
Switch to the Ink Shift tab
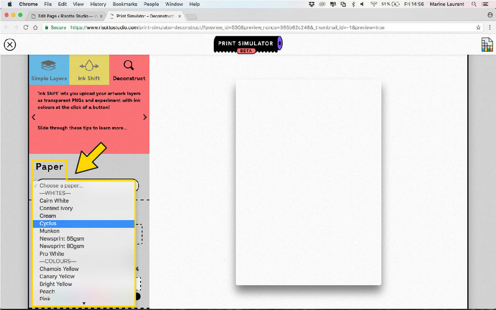[89, 70]
